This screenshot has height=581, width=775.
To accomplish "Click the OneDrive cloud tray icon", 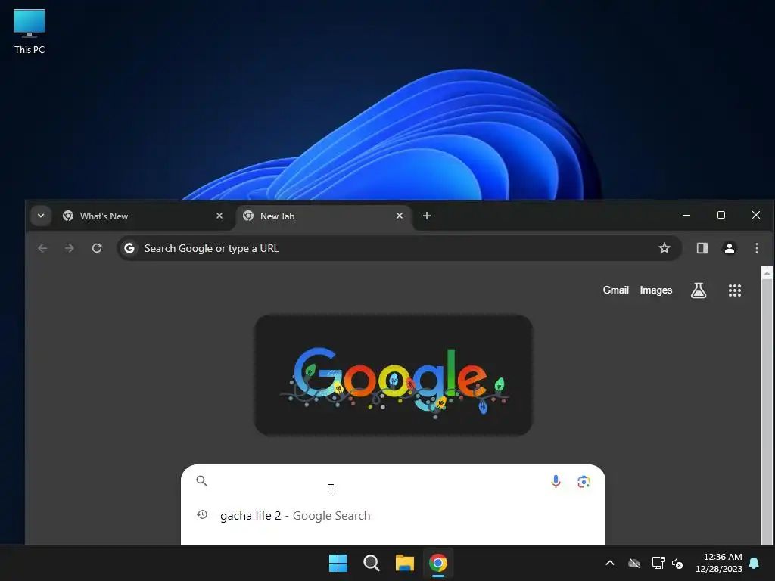I will click(634, 563).
